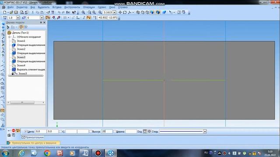Switch display to shaded with edges

pyautogui.click(x=158, y=12)
